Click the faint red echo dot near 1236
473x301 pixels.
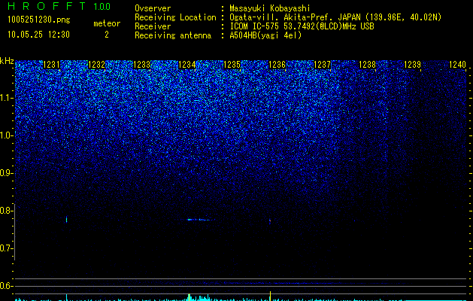click(x=270, y=220)
